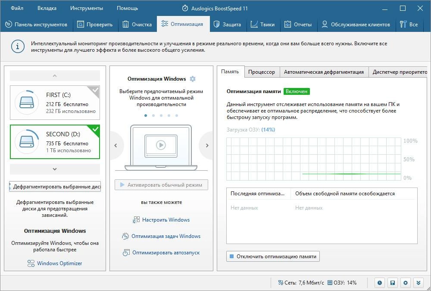Viewport: 431px width, 291px height.
Task: Go to next Windows mode with right arrow
Action: pyautogui.click(x=207, y=146)
